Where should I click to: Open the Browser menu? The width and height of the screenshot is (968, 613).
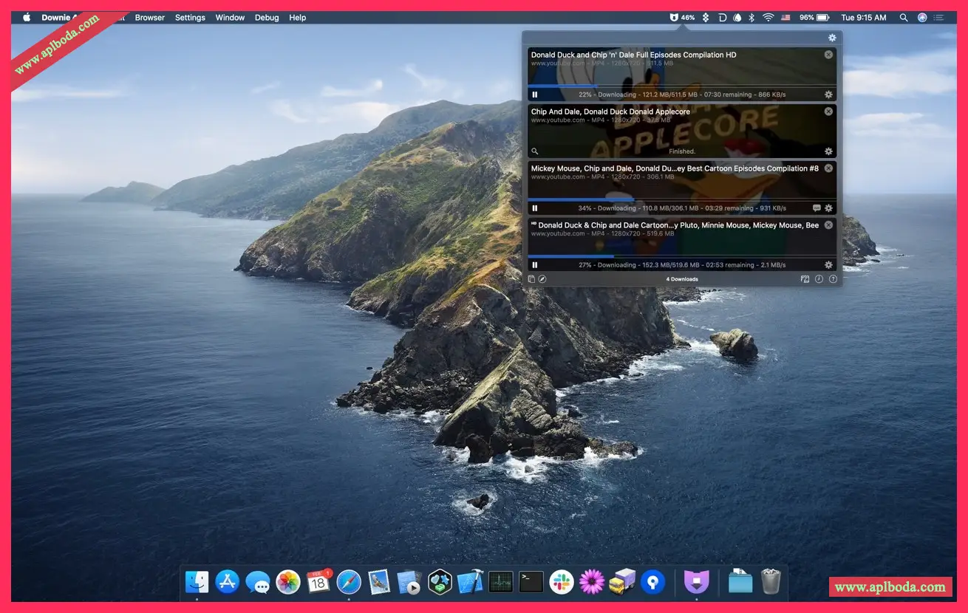[149, 17]
